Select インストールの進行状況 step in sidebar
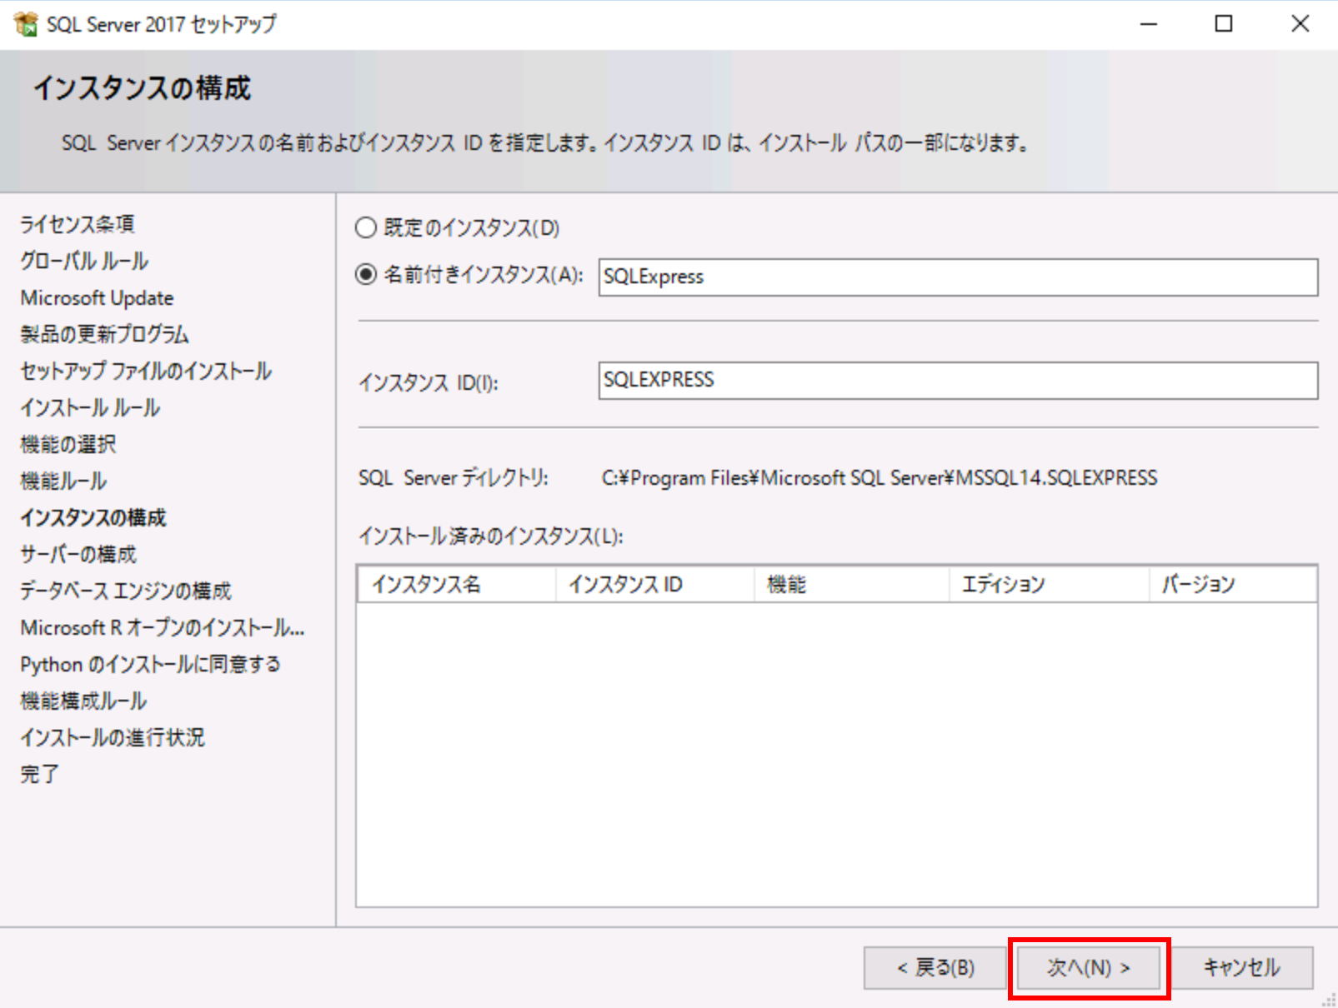This screenshot has width=1338, height=1008. 113,737
